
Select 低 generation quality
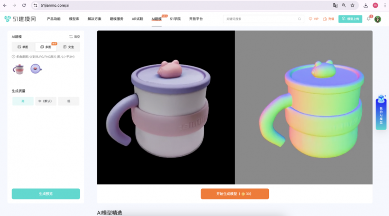tap(69, 101)
